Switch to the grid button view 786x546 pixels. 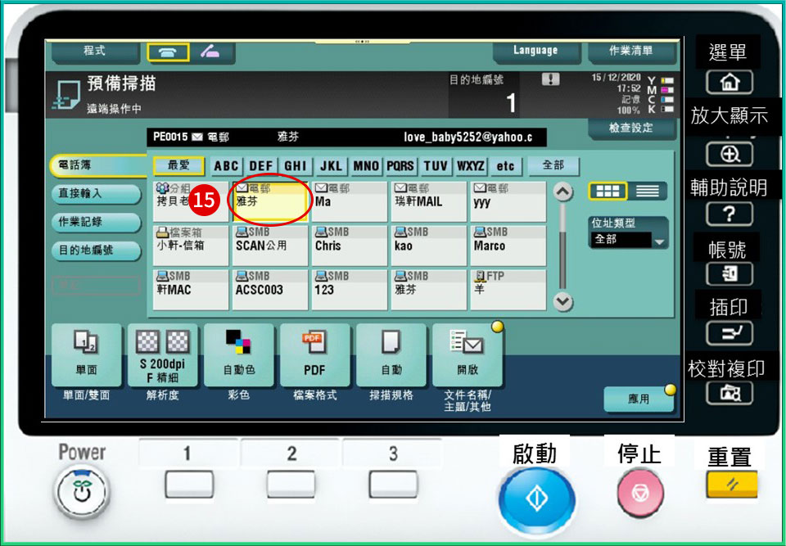point(608,191)
